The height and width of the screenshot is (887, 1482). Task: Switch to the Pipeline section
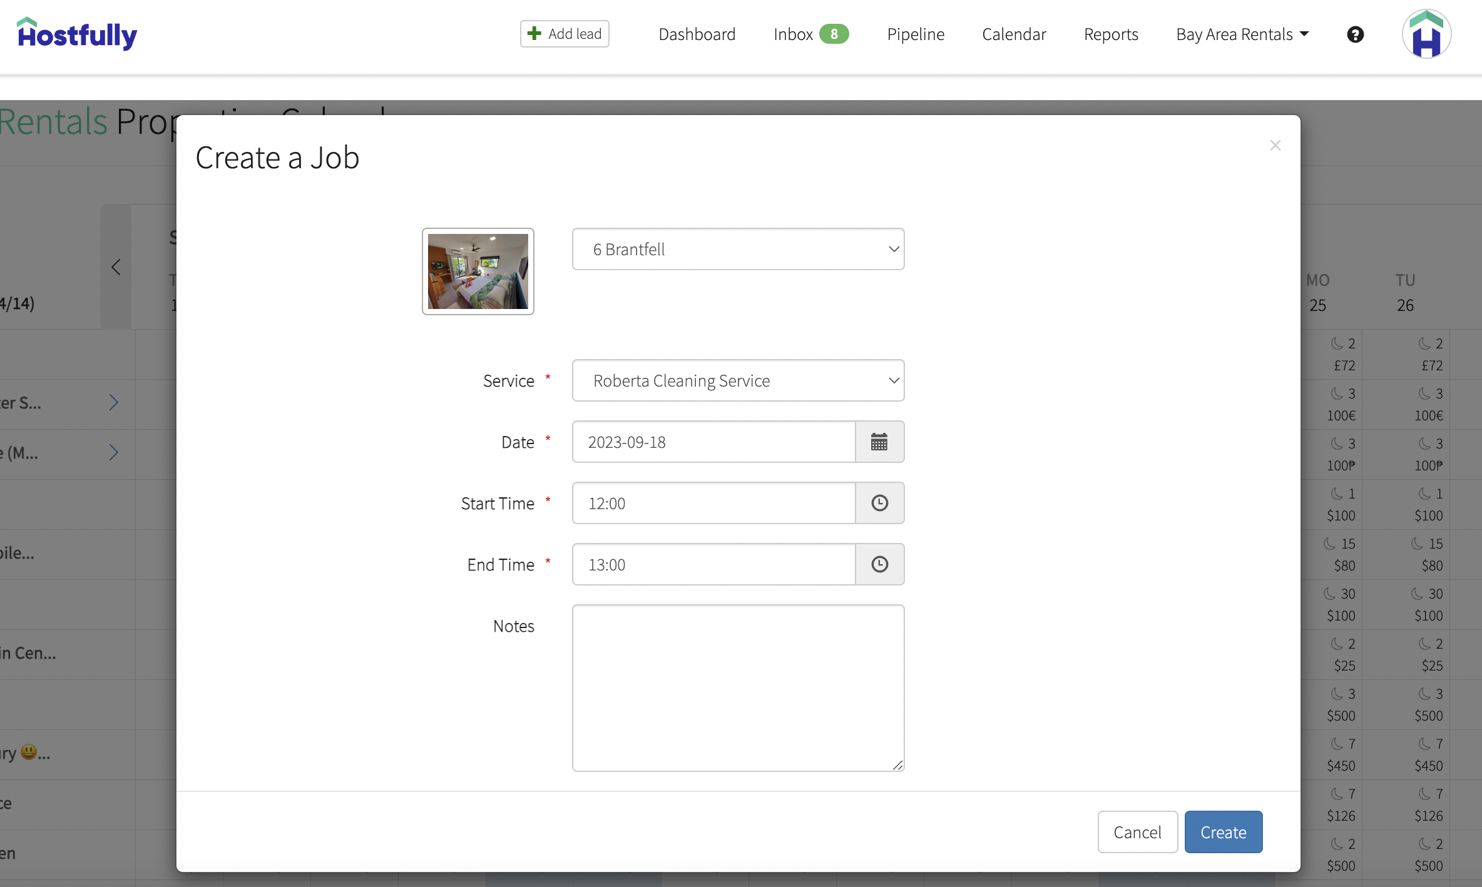tap(916, 34)
